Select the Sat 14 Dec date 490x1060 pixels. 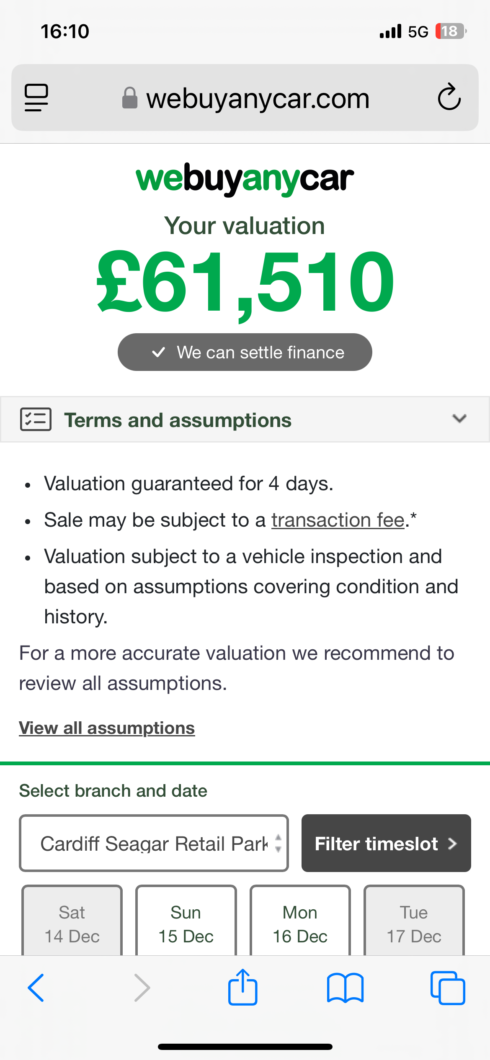tap(72, 924)
